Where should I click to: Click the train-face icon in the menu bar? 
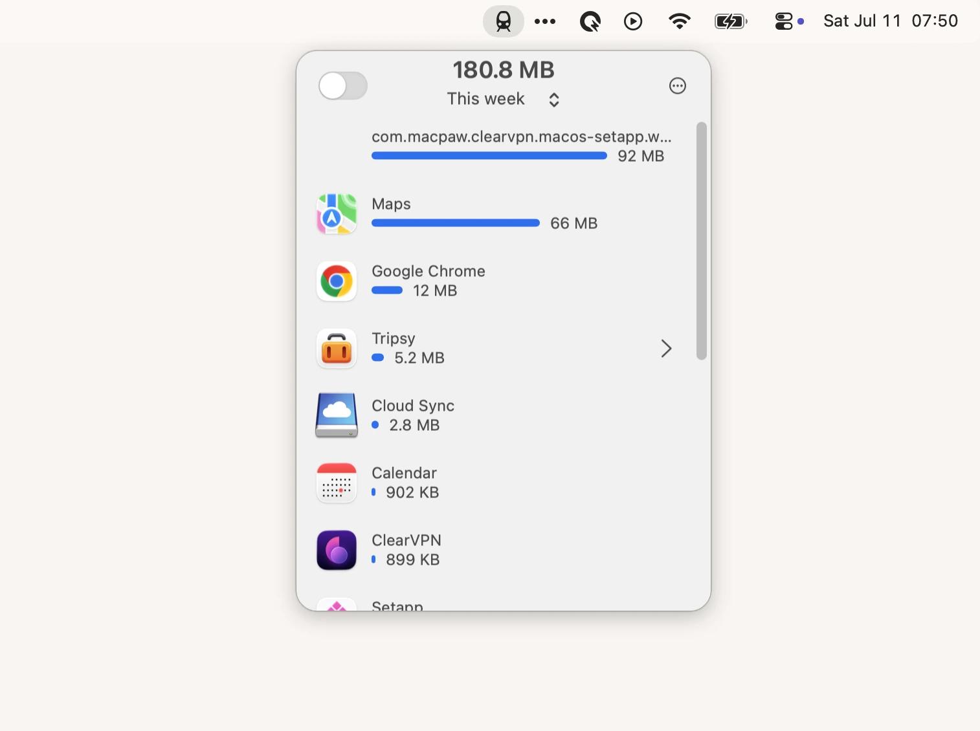(x=504, y=21)
